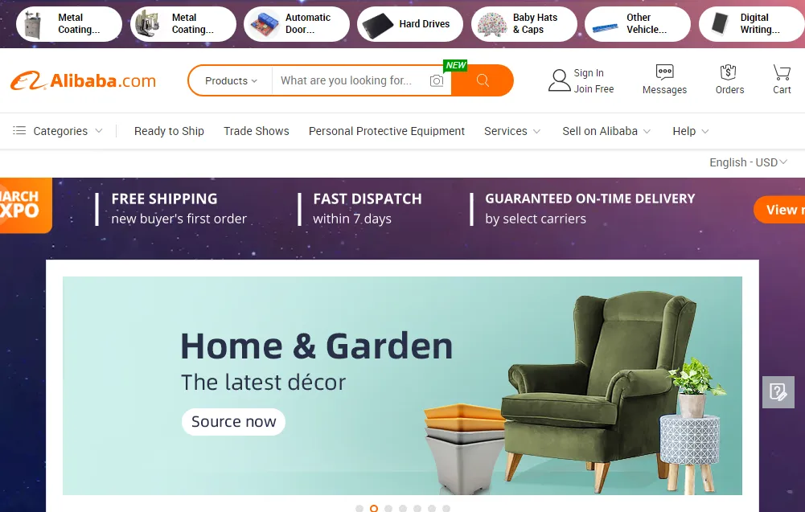Select the last carousel dot indicator

tap(446, 508)
